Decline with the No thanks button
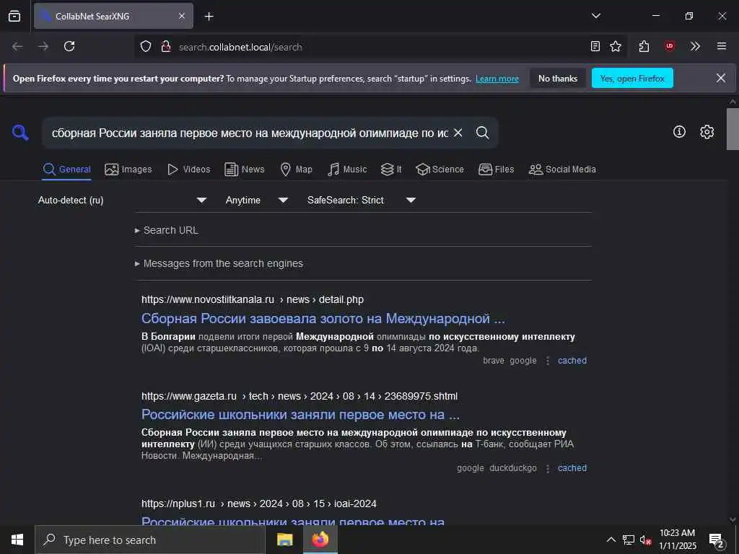Viewport: 739px width, 554px height. 558,79
